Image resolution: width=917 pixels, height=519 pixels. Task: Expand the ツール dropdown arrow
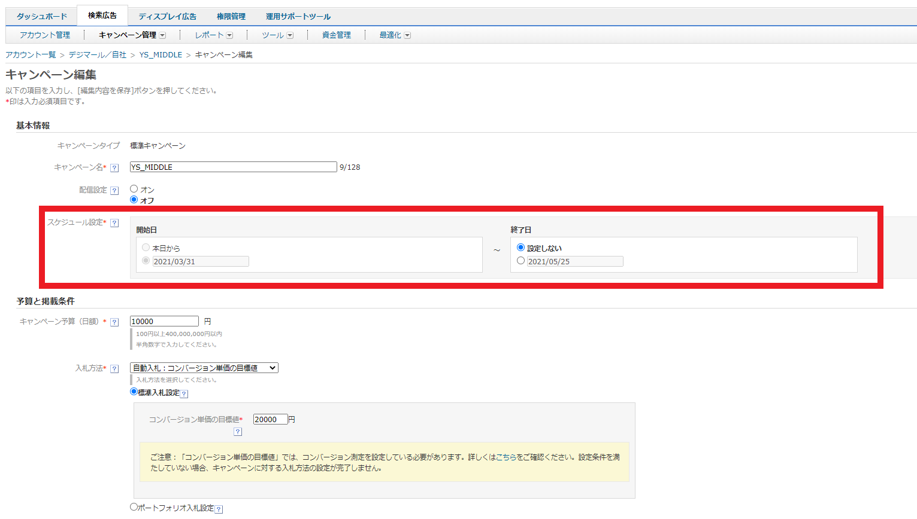pyautogui.click(x=290, y=35)
